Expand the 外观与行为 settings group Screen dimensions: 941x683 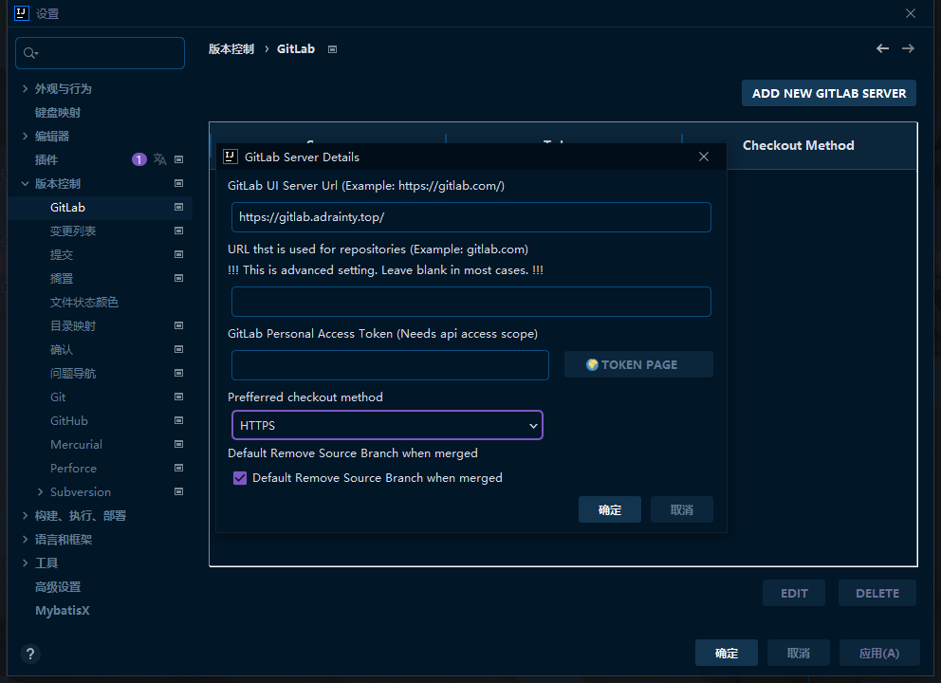[26, 89]
